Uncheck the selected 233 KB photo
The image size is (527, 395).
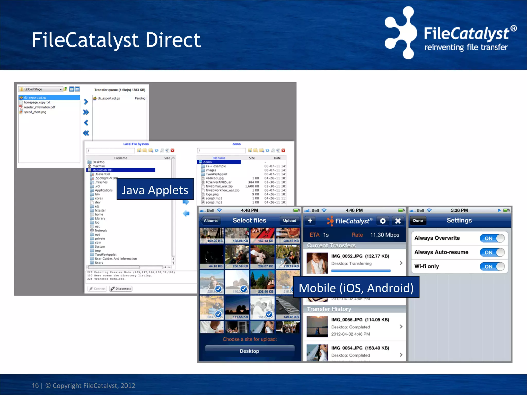click(x=212, y=308)
